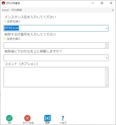Click the red キャンセル cancel icon
Viewport: 116px width, 125px height.
pos(27,118)
